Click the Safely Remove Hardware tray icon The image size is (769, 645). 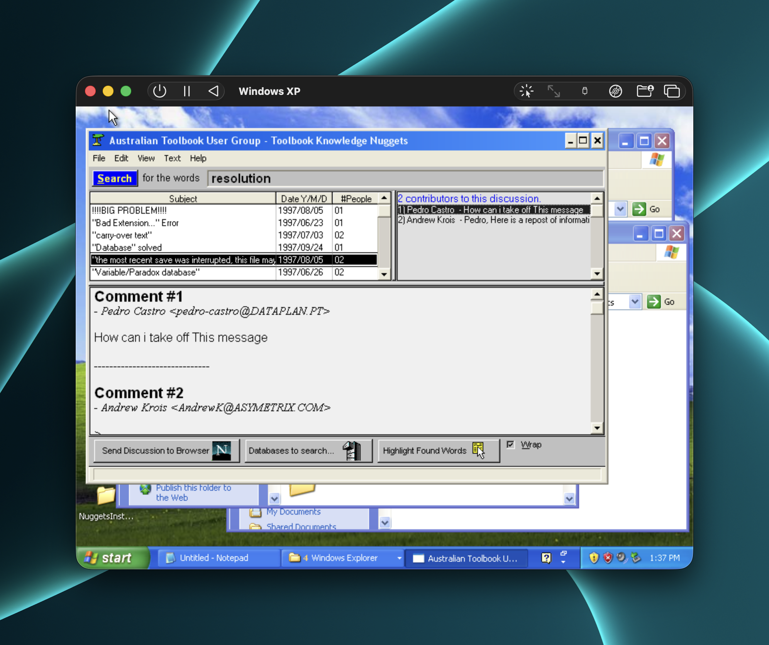pos(635,558)
